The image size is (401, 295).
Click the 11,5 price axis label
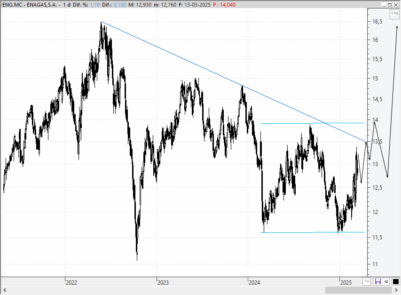(377, 238)
